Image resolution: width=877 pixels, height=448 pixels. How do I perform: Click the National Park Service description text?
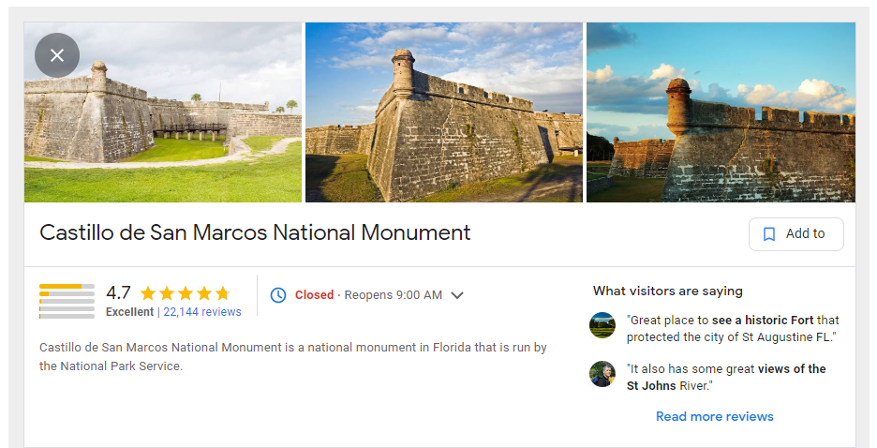click(293, 357)
